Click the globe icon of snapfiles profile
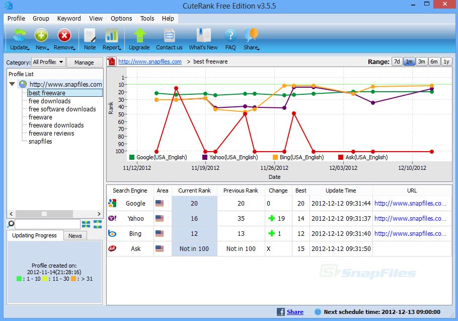 23,84
